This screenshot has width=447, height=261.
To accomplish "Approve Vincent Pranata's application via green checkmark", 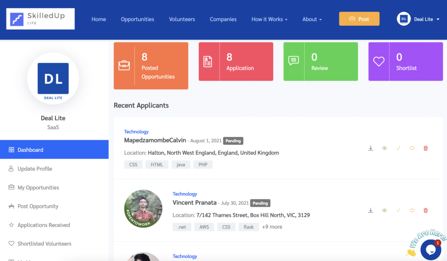I will click(398, 210).
